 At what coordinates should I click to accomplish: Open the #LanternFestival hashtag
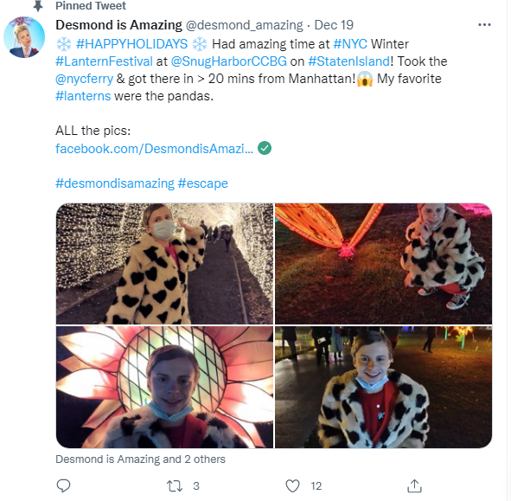104,61
